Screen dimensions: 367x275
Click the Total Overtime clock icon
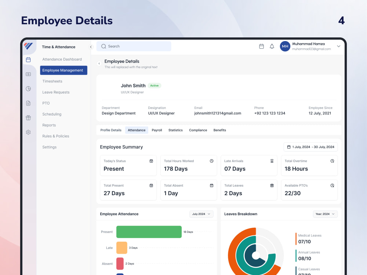click(332, 161)
